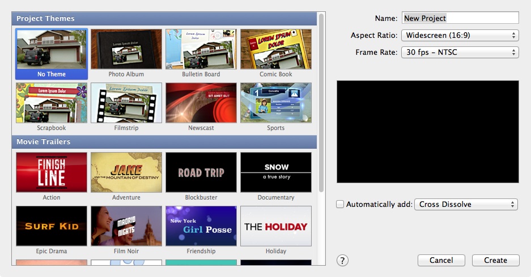This screenshot has height=277, width=531.
Task: Select the Action trailer (Finish Line)
Action: click(52, 172)
